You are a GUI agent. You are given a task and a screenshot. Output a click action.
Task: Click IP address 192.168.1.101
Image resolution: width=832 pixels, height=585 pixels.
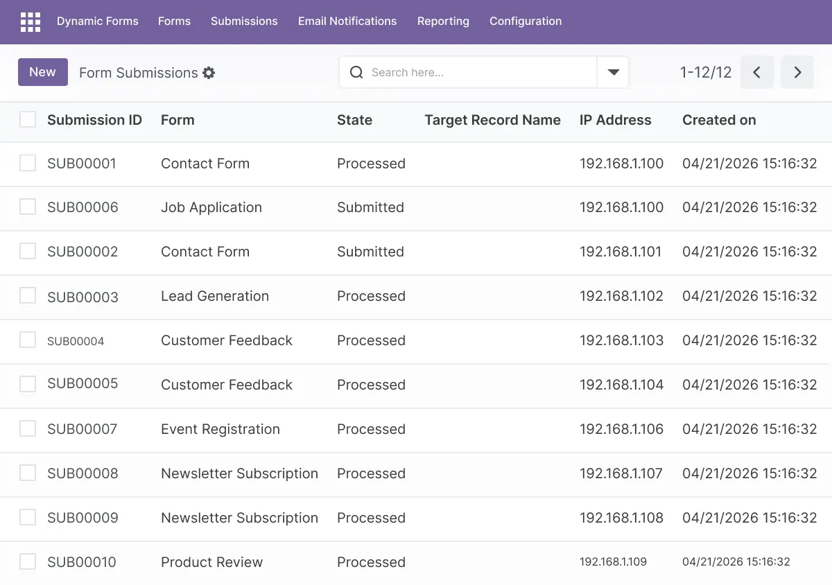(621, 252)
